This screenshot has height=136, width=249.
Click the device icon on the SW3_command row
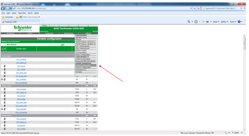click(x=5, y=119)
